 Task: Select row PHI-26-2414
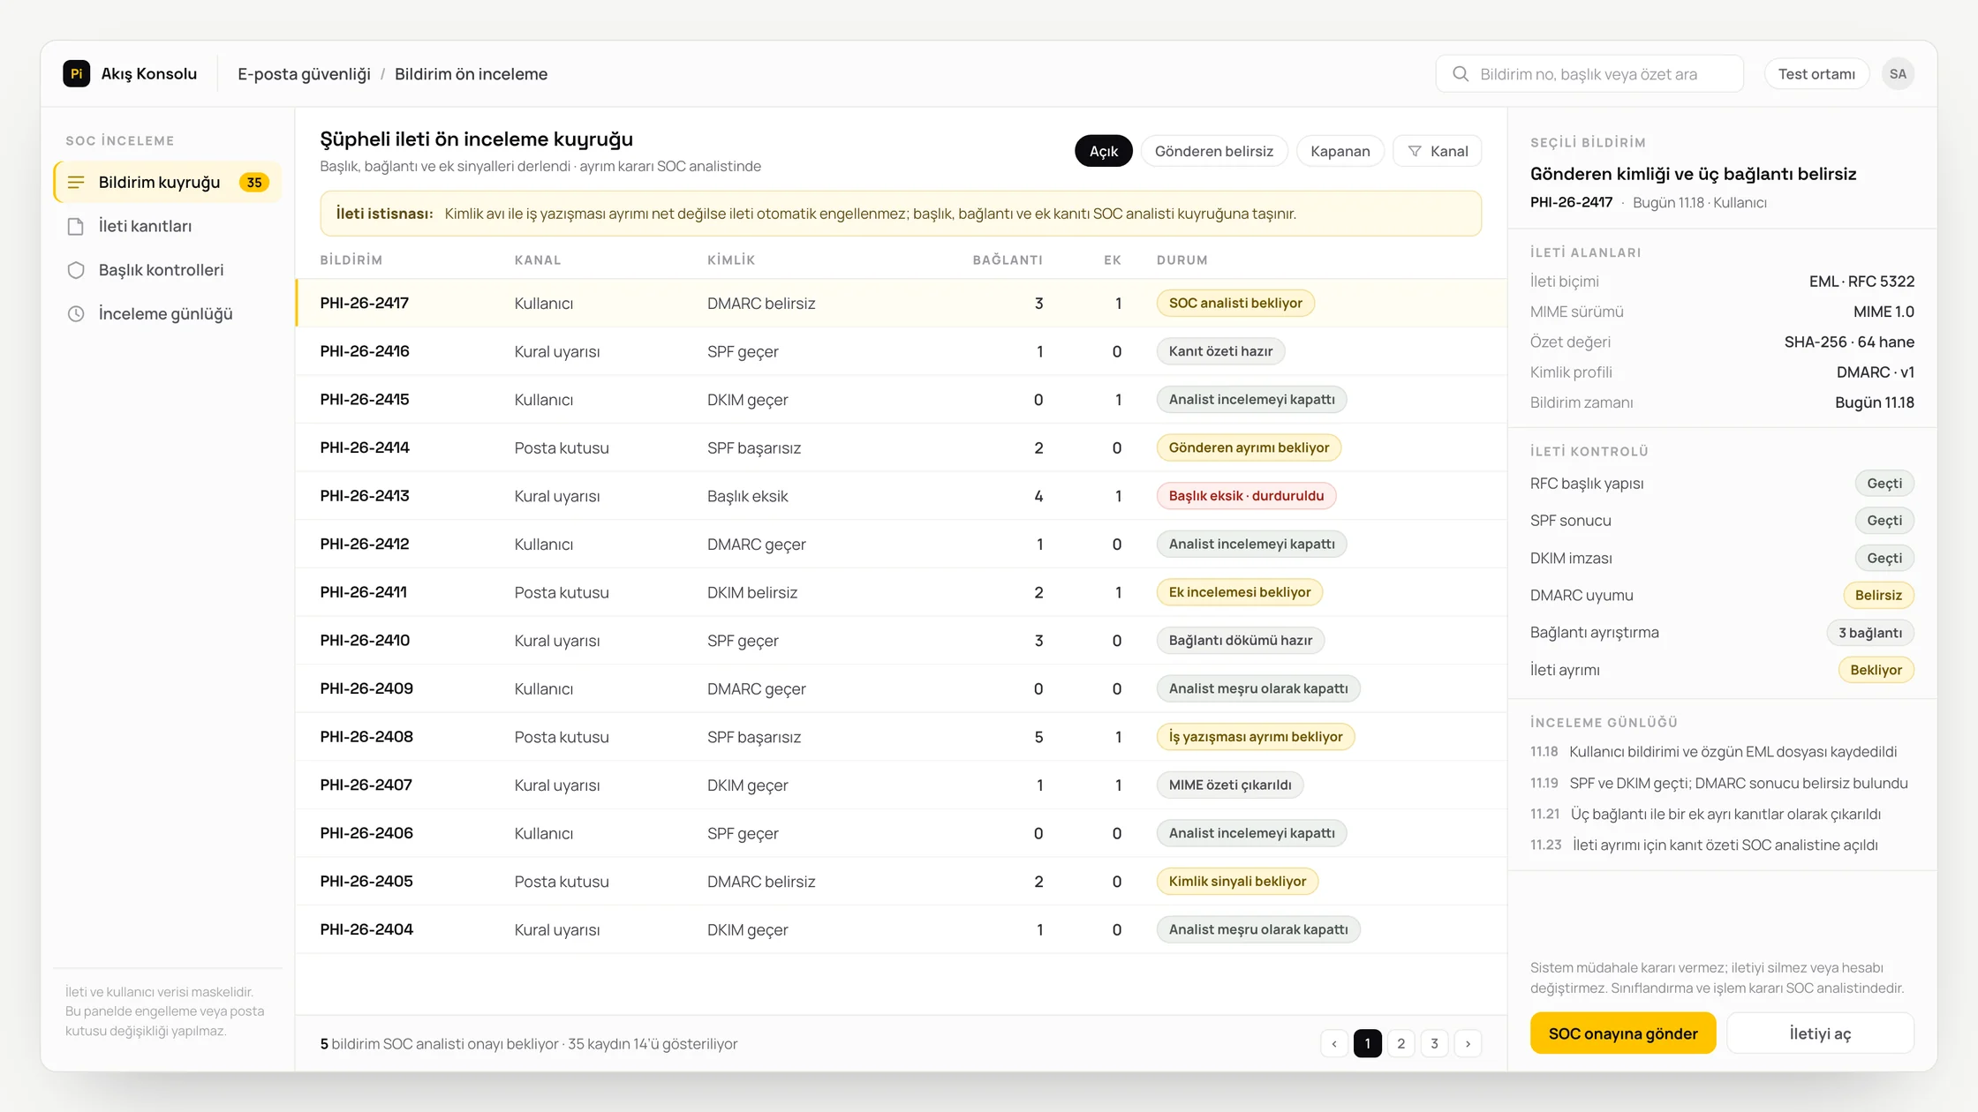(902, 447)
